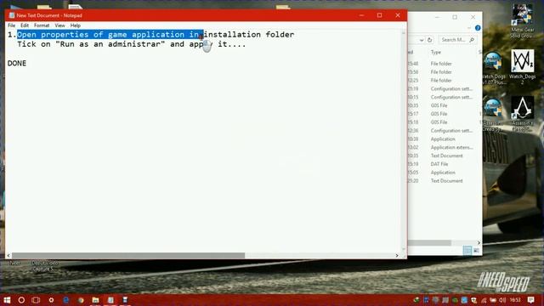Image resolution: width=544 pixels, height=306 pixels.
Task: Click the Notepad horizontal scrollbar left arrow
Action: click(x=8, y=255)
